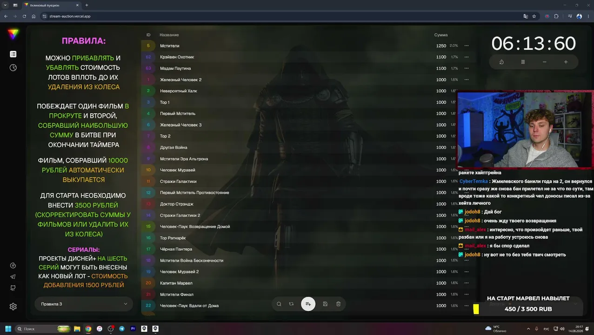
Task: Open options menu for Чёрная Пантера row
Action: tap(467, 249)
